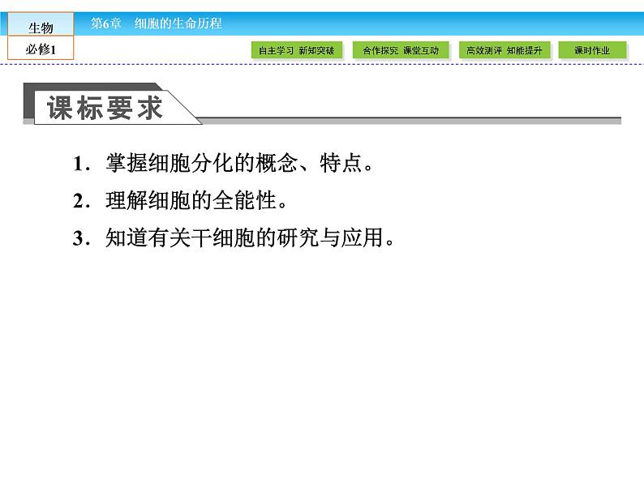Image resolution: width=644 pixels, height=483 pixels.
Task: Open the 课时作业 button
Action: click(592, 50)
